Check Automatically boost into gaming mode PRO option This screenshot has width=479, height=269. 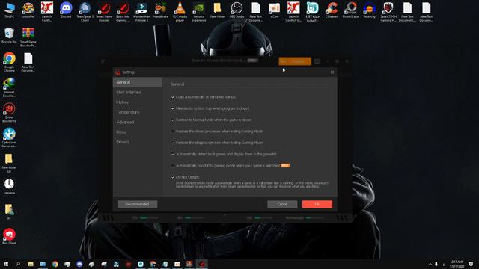[173, 166]
